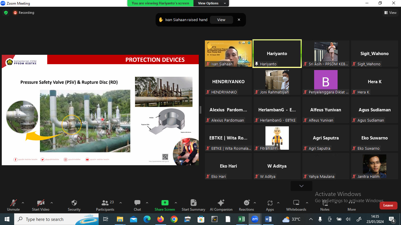
Task: Expand audio options arrow beside Unmute
Action: tap(23, 203)
